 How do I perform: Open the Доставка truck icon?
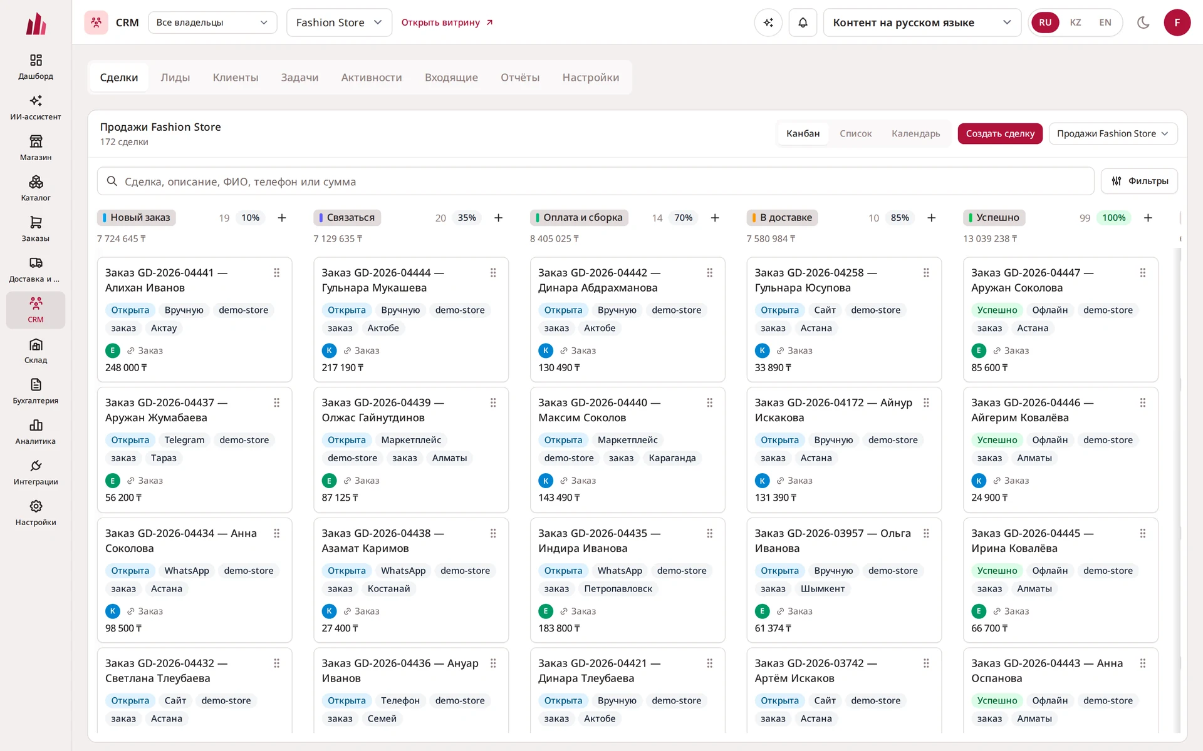(x=36, y=263)
